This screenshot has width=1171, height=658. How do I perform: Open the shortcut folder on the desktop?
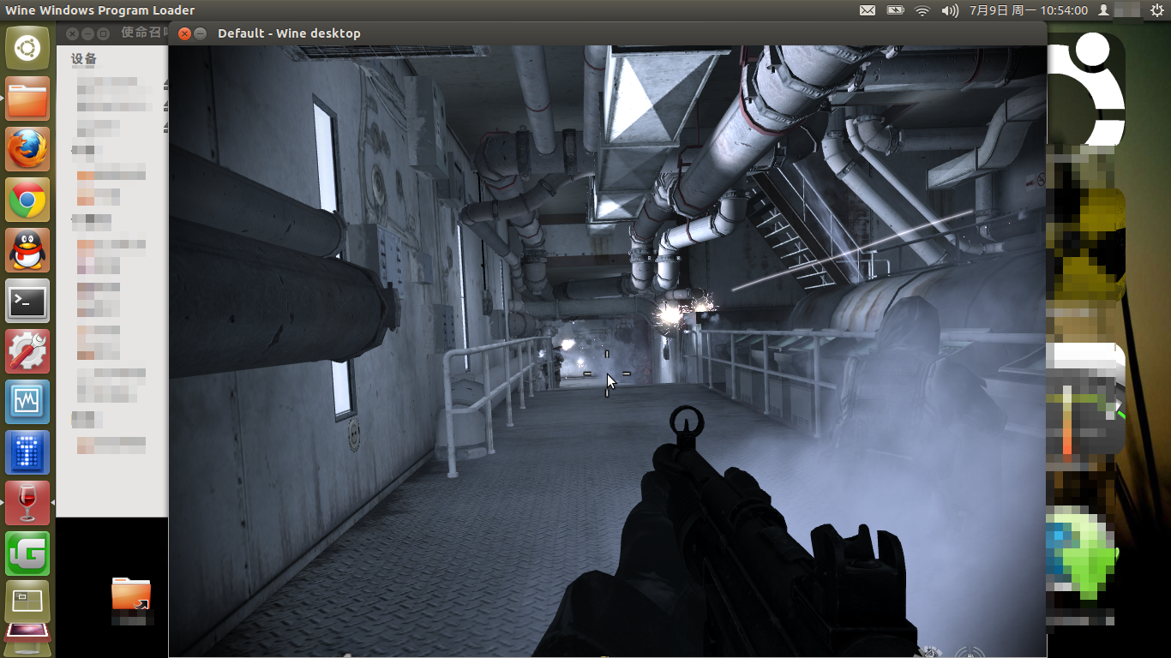tap(131, 594)
